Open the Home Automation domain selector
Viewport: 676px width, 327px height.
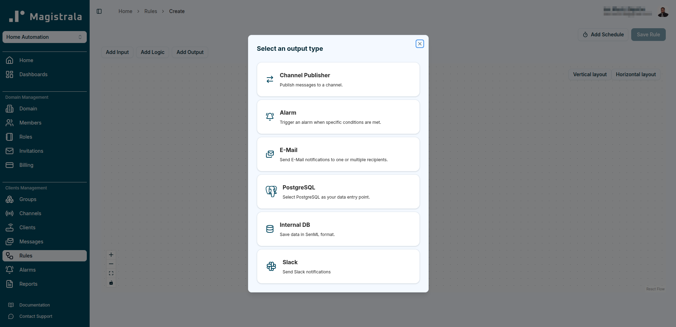click(44, 37)
